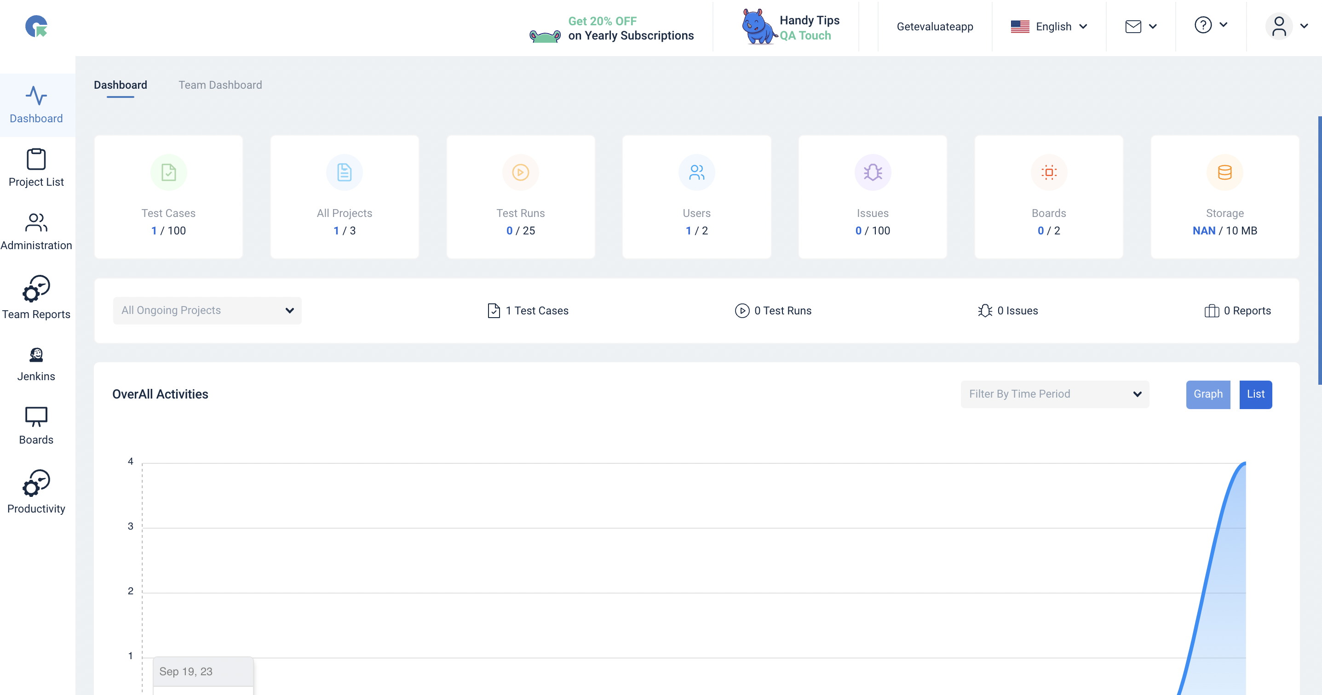The image size is (1322, 695).
Task: Click the QA Touch logo
Action: (x=36, y=26)
